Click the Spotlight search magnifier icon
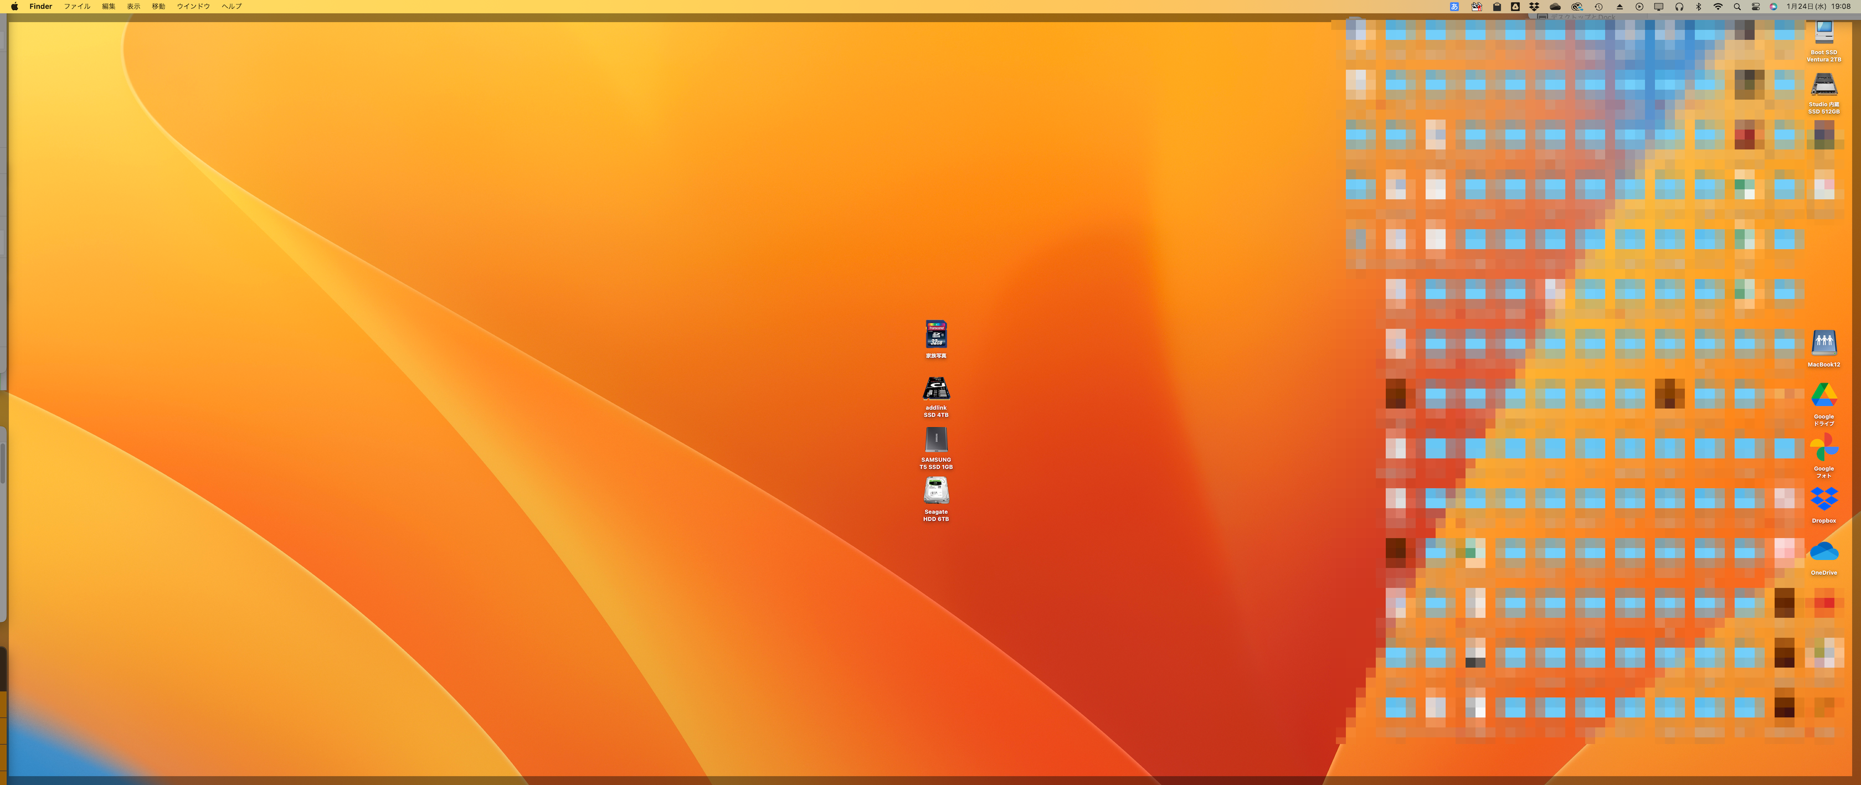1861x785 pixels. pos(1737,7)
